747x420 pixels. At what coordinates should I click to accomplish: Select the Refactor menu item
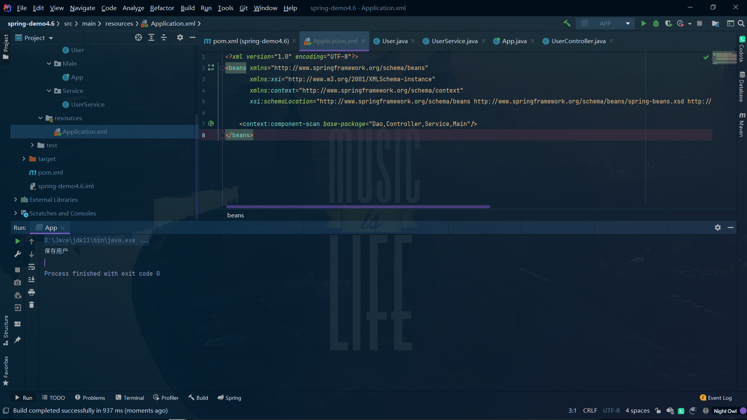tap(161, 8)
